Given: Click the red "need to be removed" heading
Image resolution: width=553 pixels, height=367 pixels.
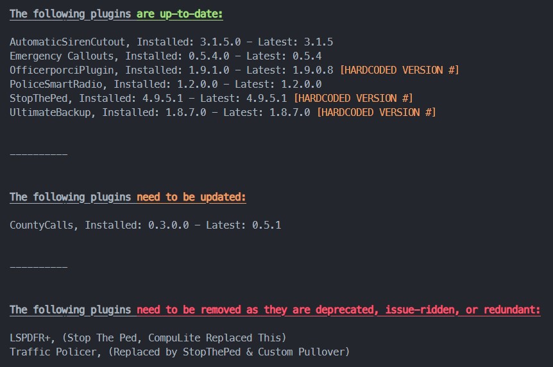Looking at the screenshot, I should [x=338, y=309].
